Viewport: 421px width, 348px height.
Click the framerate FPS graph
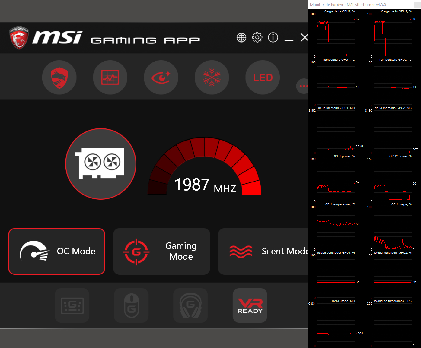pyautogui.click(x=393, y=325)
